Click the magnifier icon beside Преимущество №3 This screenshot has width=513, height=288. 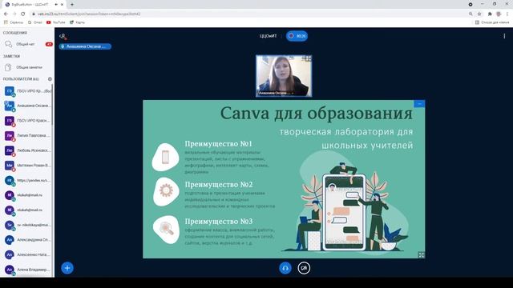[166, 230]
